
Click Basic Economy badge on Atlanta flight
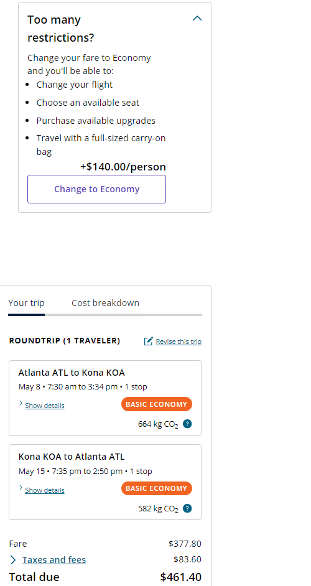coord(157,404)
